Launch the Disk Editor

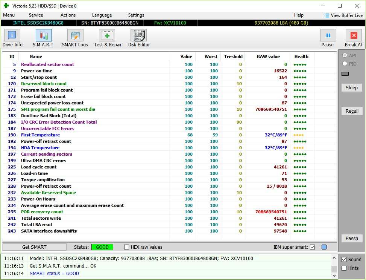click(139, 38)
